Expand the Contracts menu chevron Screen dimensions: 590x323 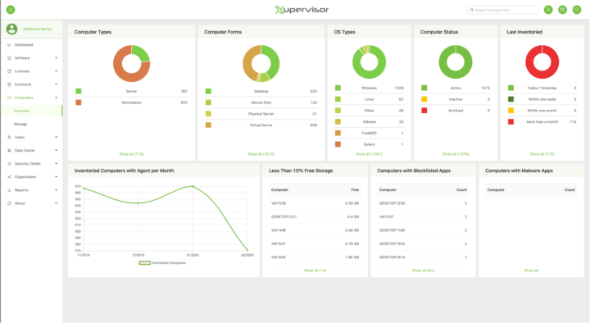(x=56, y=84)
